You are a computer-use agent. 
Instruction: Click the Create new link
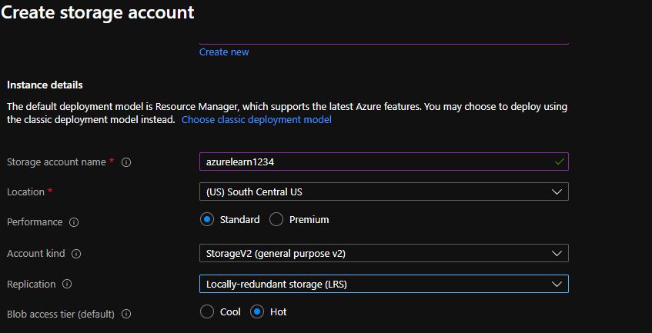pyautogui.click(x=224, y=52)
